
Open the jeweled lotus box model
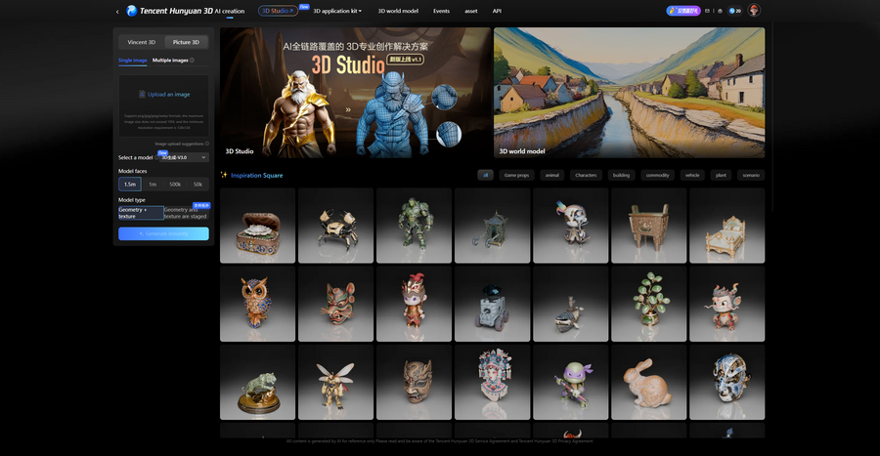click(257, 226)
